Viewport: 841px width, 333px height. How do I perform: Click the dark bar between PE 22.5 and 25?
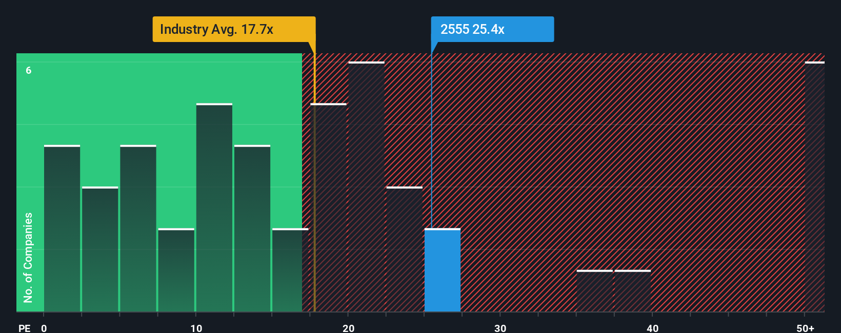click(405, 249)
